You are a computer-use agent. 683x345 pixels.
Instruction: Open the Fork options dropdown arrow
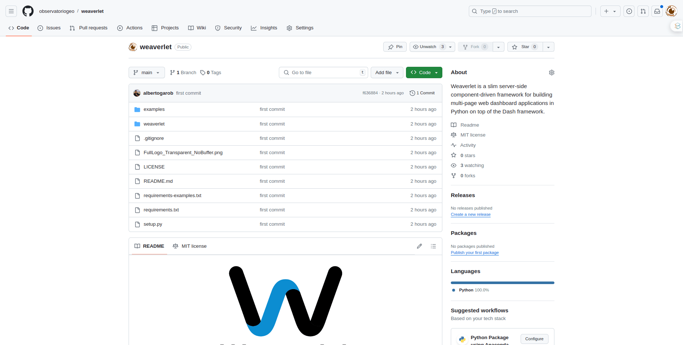(x=499, y=47)
